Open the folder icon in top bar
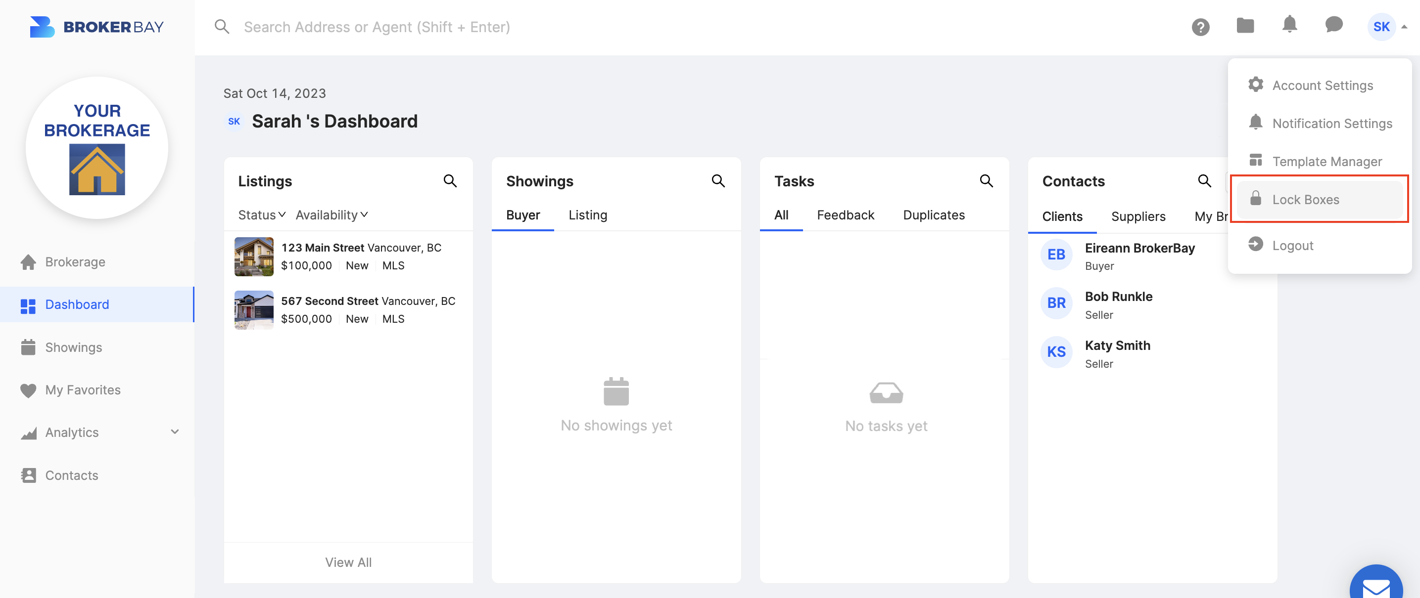The height and width of the screenshot is (598, 1420). coord(1245,25)
